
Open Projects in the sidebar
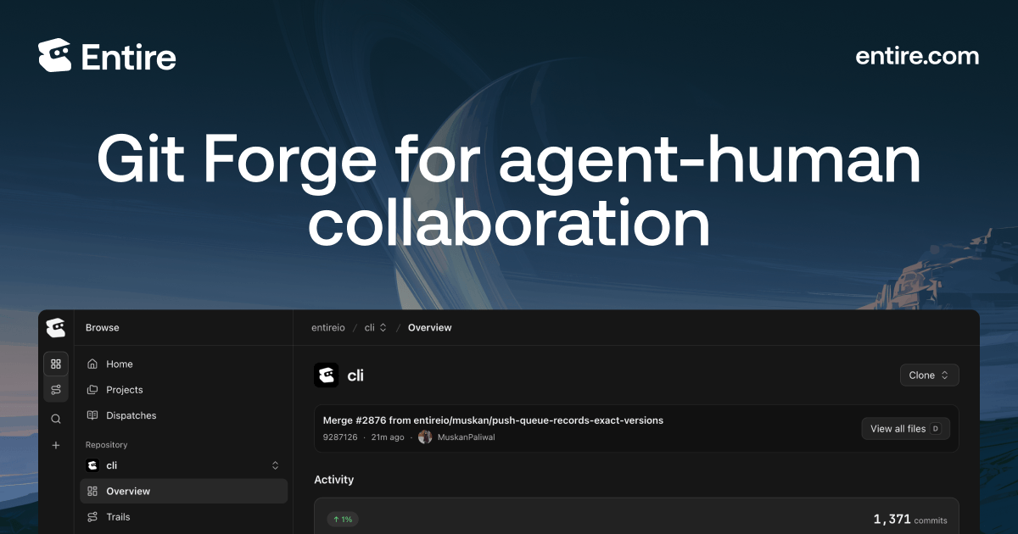point(184,390)
